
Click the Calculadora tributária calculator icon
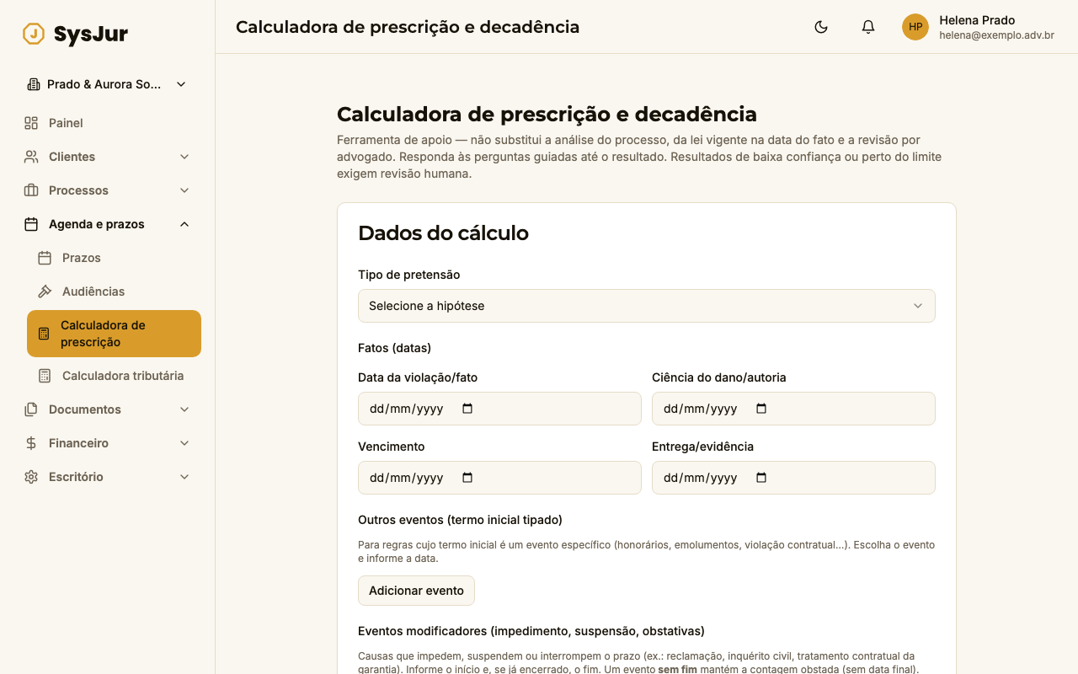pos(45,376)
